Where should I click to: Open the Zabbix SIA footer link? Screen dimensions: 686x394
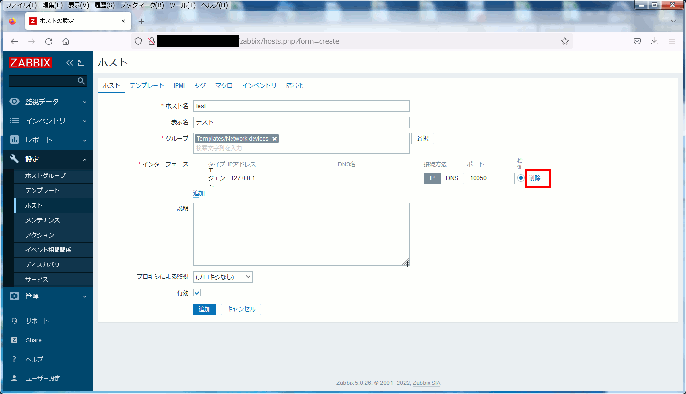pos(427,383)
